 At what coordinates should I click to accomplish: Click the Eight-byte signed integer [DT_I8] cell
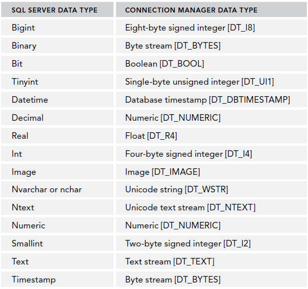point(189,28)
